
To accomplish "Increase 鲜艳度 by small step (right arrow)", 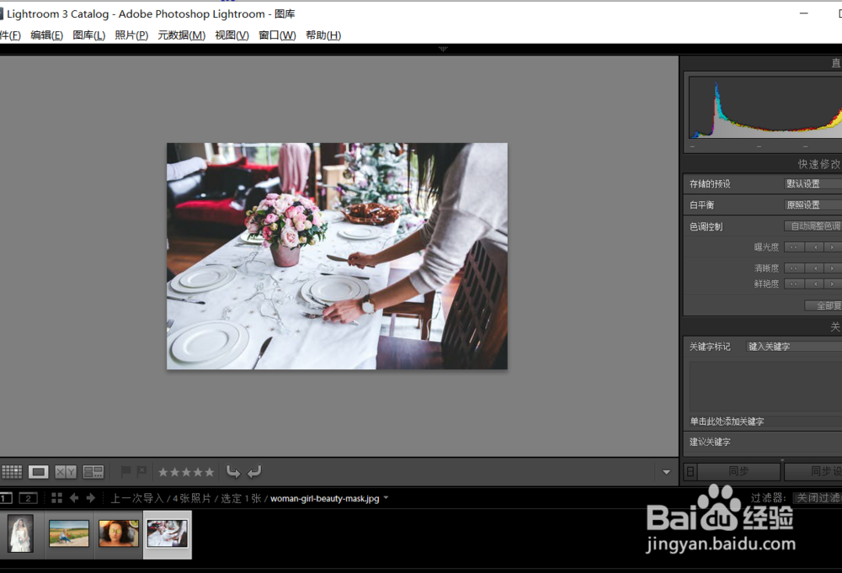I will pos(833,284).
